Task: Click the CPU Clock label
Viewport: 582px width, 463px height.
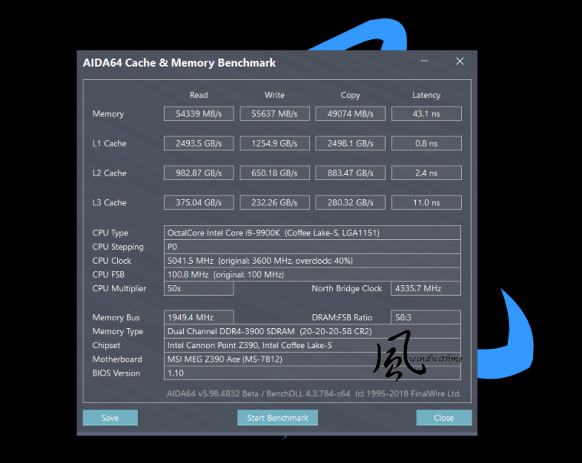Action: click(x=112, y=261)
